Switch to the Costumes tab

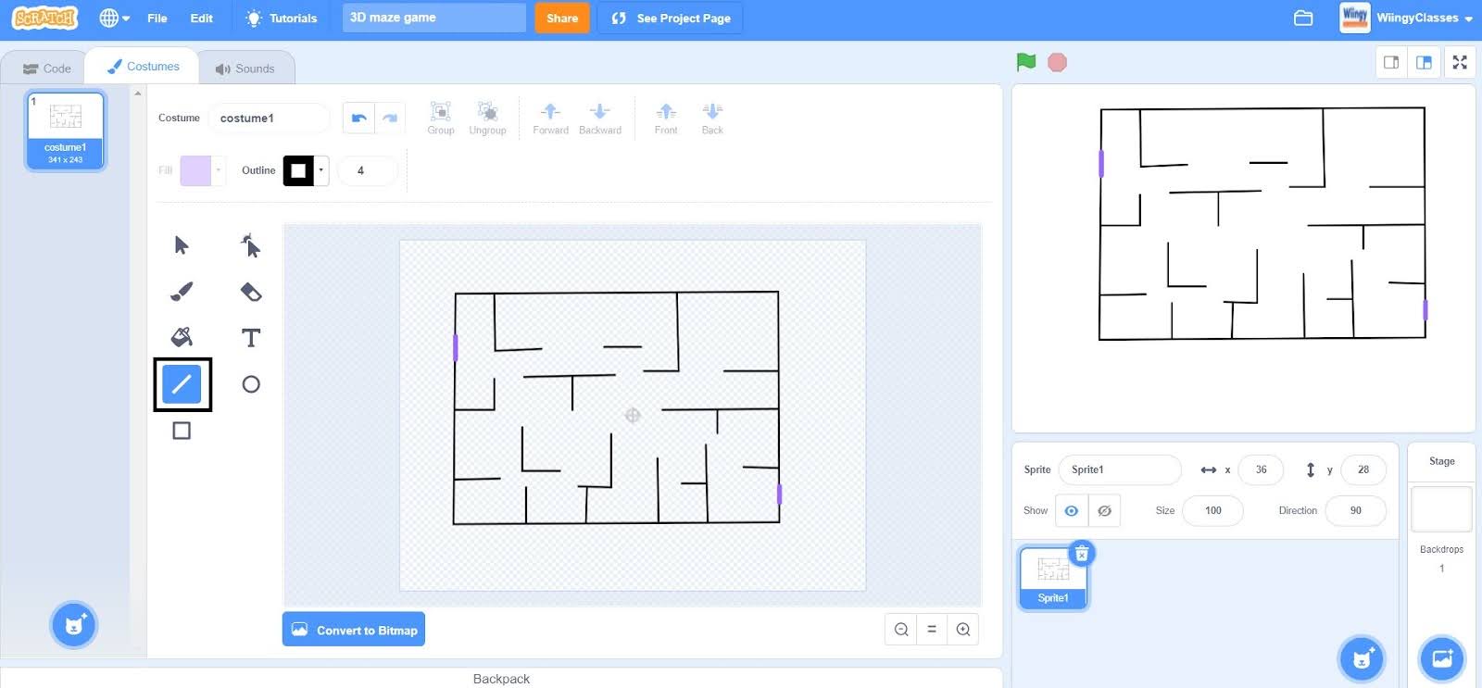click(143, 67)
